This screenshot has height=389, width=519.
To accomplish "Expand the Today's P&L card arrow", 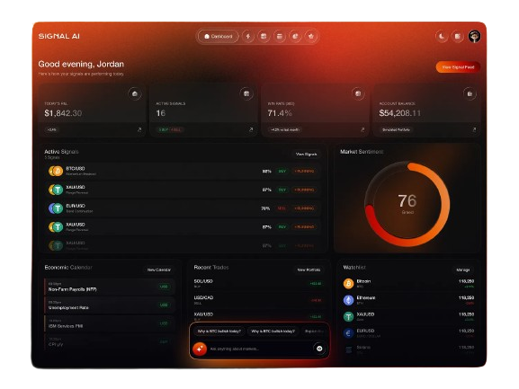I will point(139,129).
